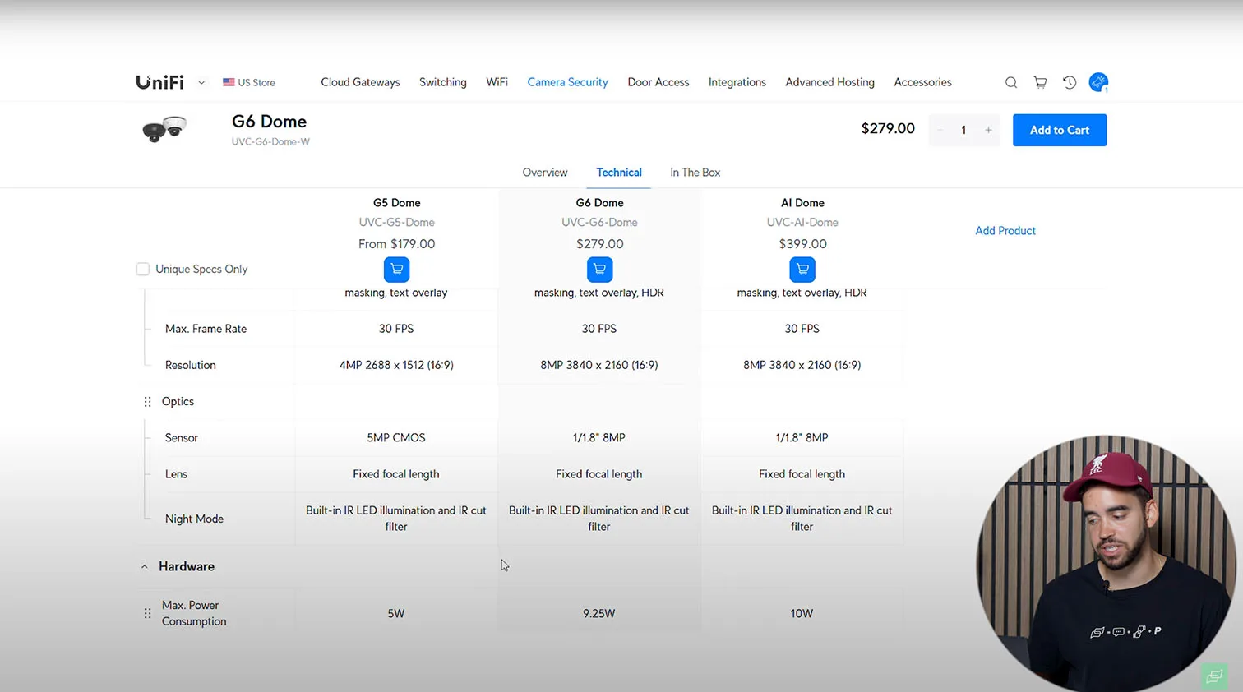Click the AI Dome column title
Screen dimensions: 1243x692
pyautogui.click(x=802, y=203)
